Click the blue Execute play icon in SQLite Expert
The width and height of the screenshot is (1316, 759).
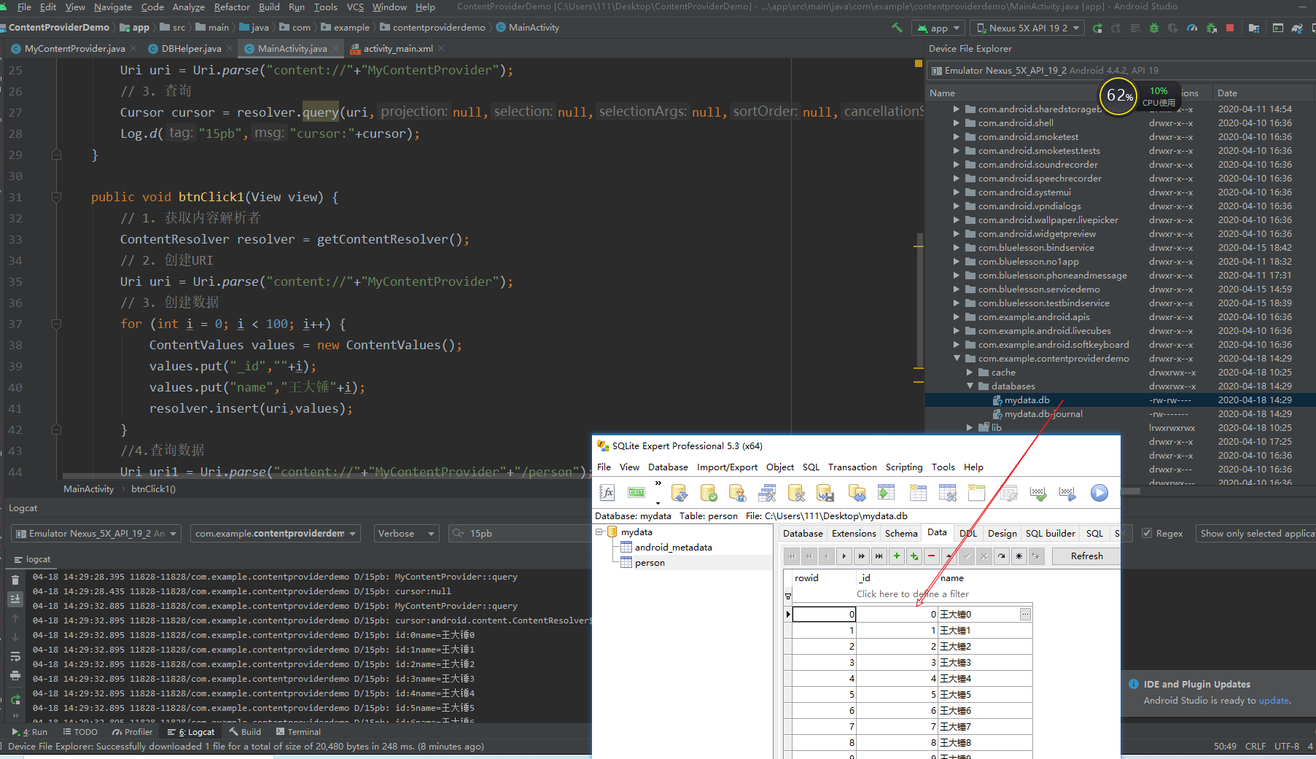pos(1099,494)
